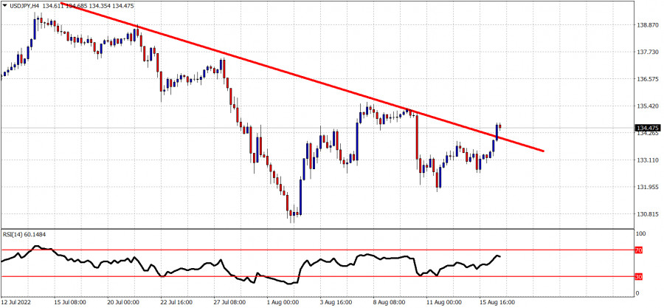Select the USDJPY,H4 symbol label

(x=23, y=5)
